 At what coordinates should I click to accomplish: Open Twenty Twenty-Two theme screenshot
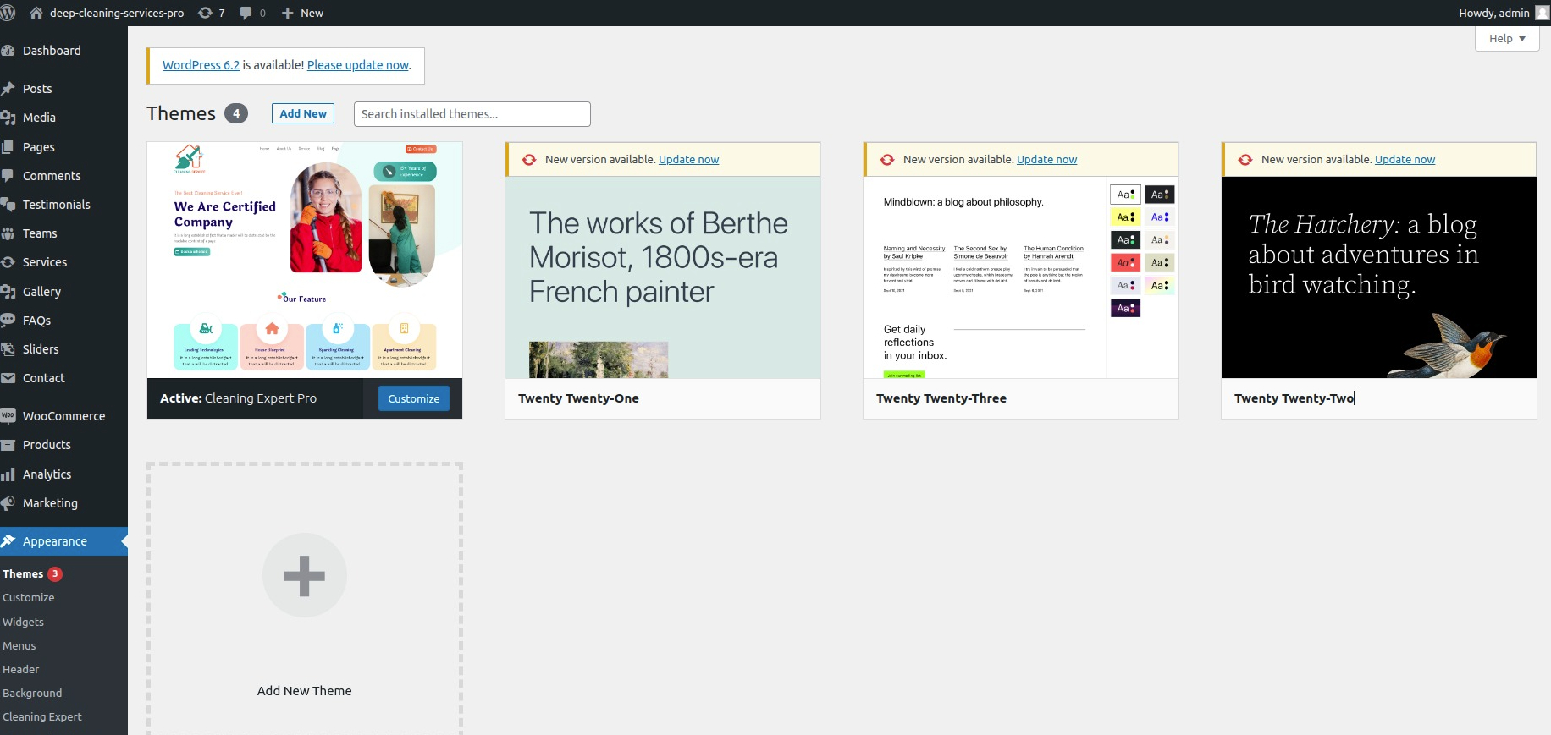1379,277
